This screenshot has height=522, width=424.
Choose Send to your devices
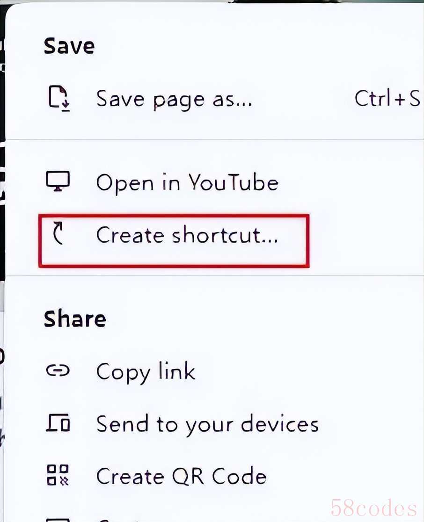tap(207, 424)
